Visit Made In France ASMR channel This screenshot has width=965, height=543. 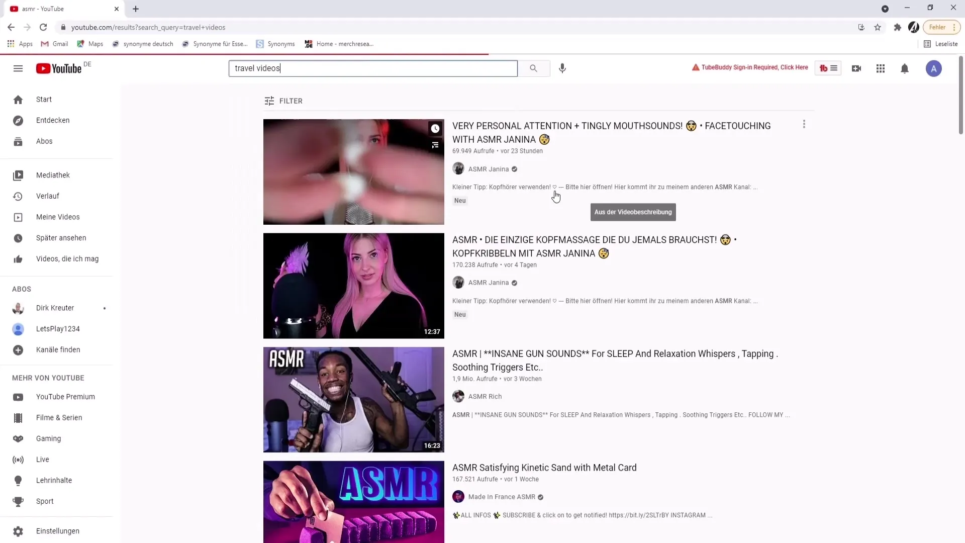[502, 497]
